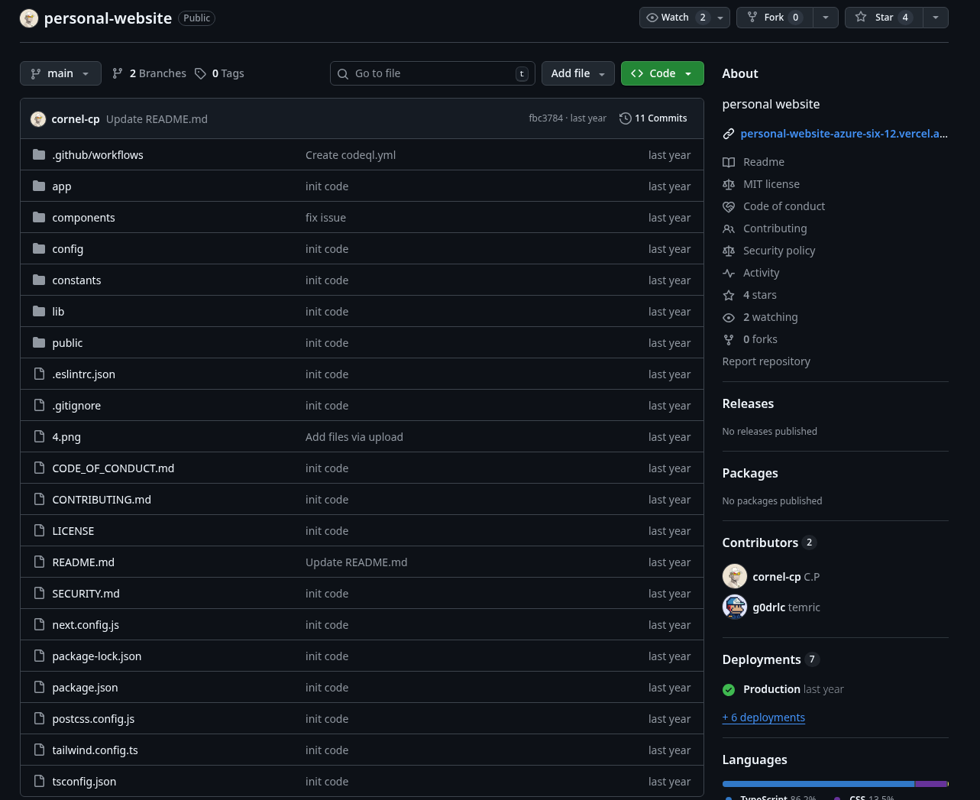Open the main branch switcher dropdown

tap(60, 73)
